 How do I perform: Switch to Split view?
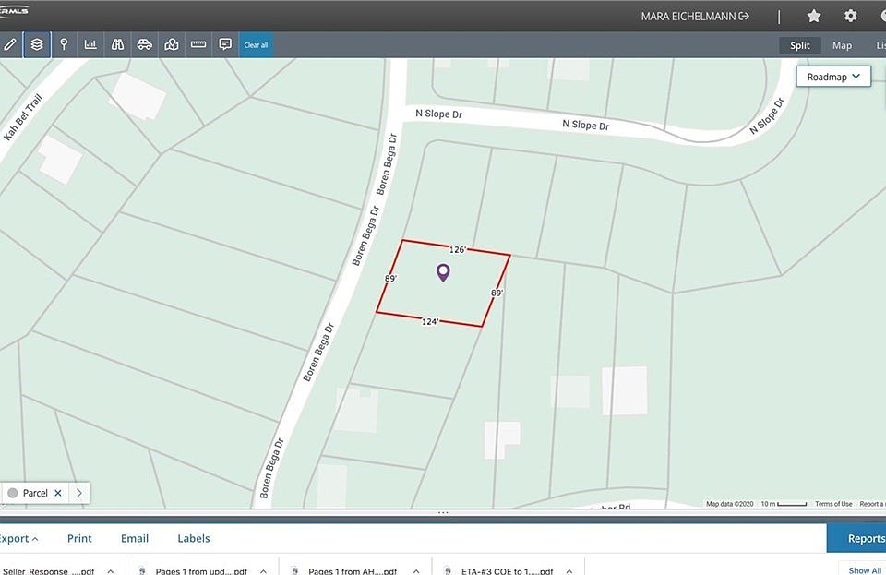[799, 45]
